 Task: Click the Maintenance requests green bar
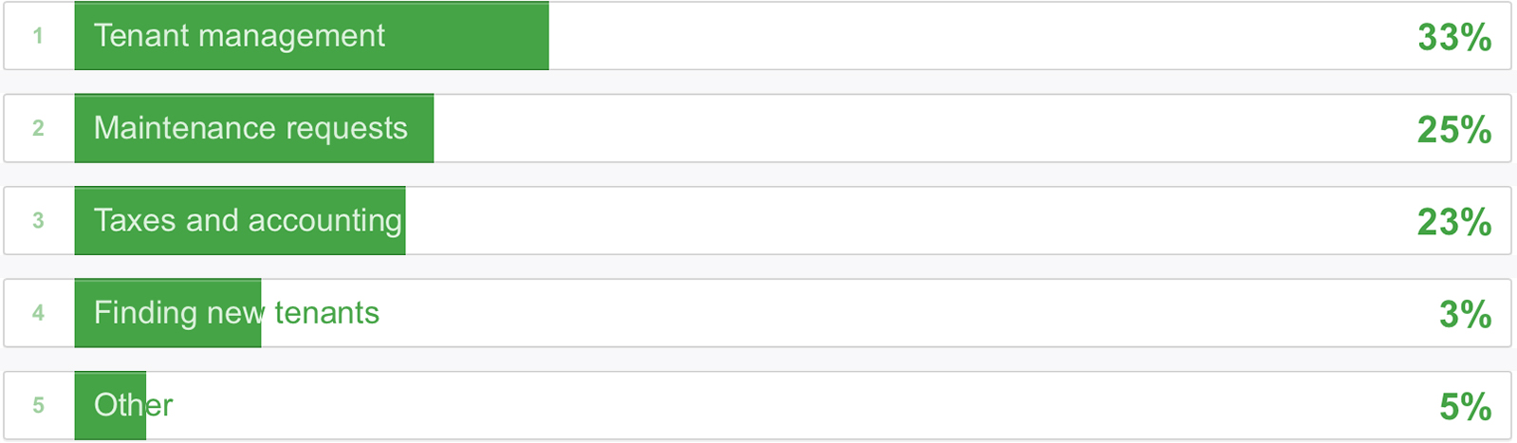[254, 128]
